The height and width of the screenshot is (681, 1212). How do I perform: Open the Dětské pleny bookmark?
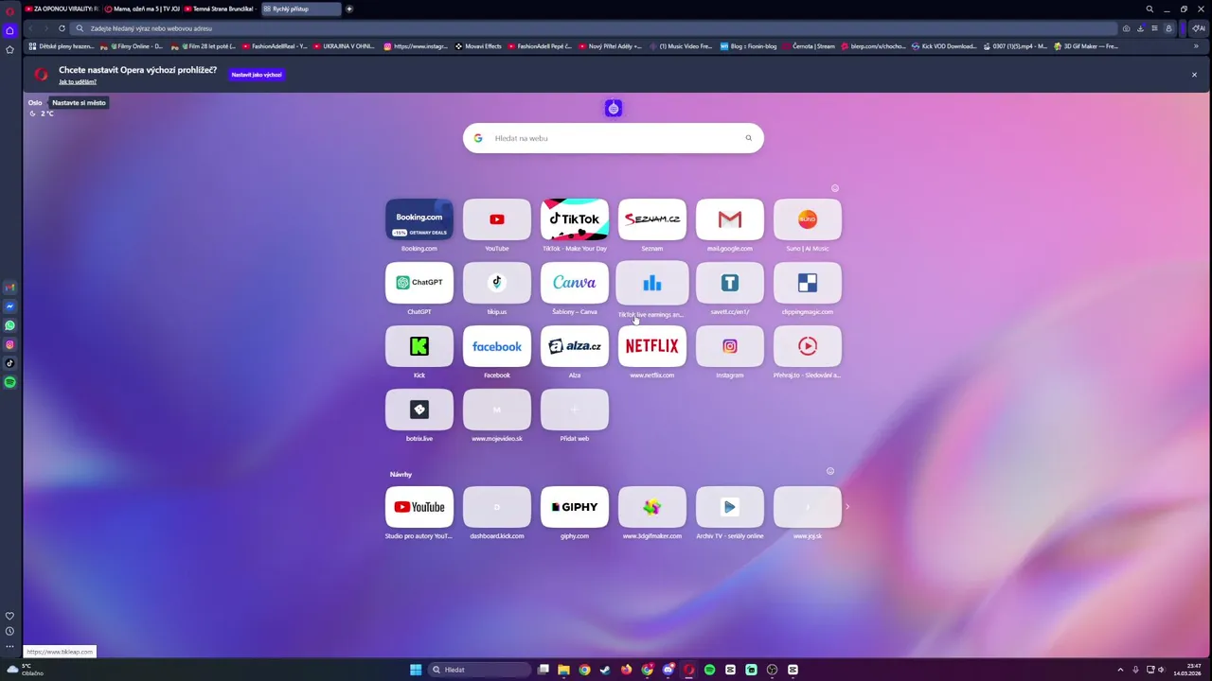62,46
